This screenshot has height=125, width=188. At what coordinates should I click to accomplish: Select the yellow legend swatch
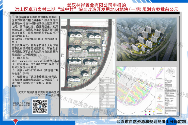(153, 111)
